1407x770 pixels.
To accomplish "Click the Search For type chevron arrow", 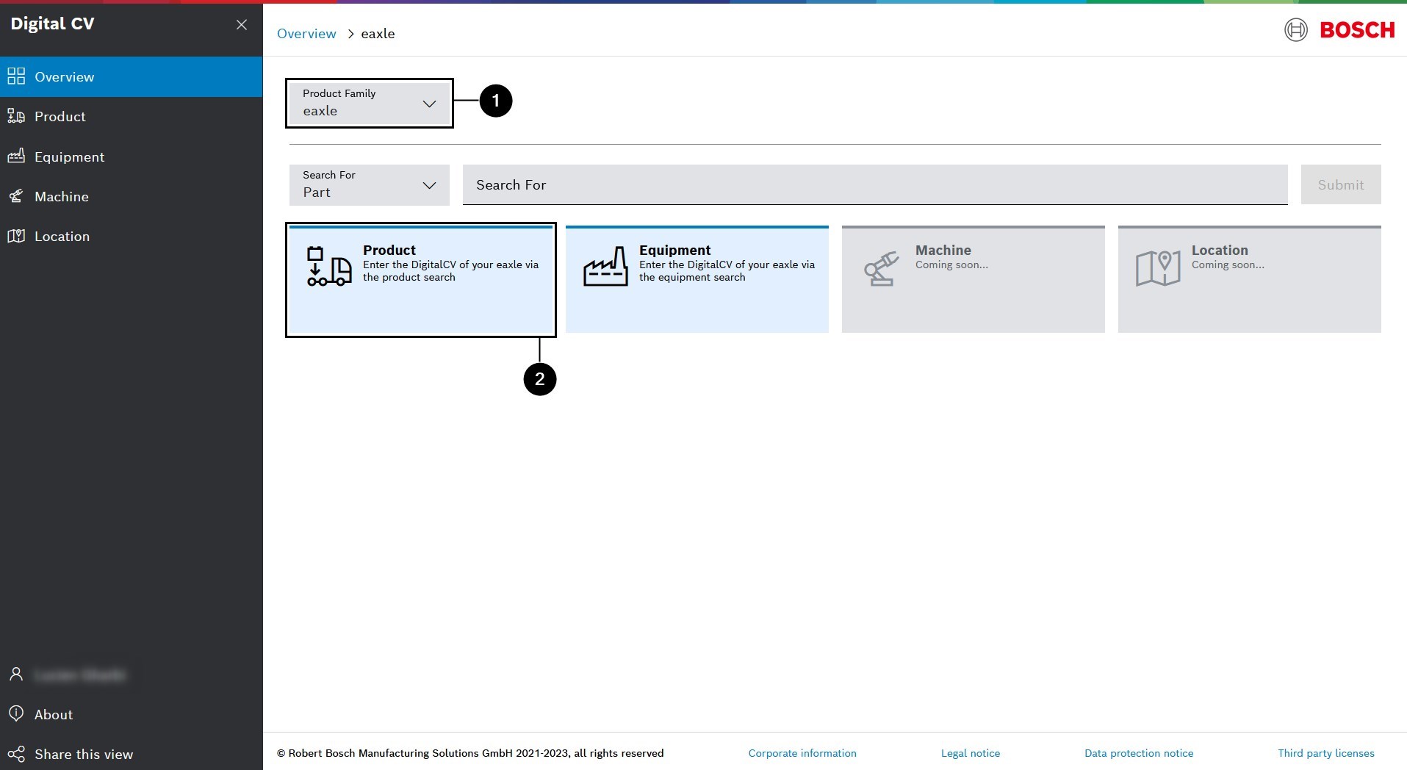I will point(430,185).
